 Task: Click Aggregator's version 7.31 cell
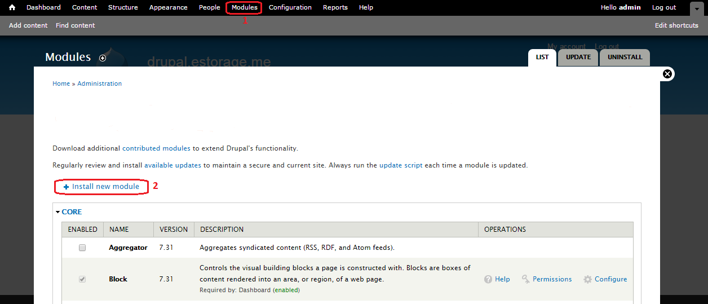[166, 248]
